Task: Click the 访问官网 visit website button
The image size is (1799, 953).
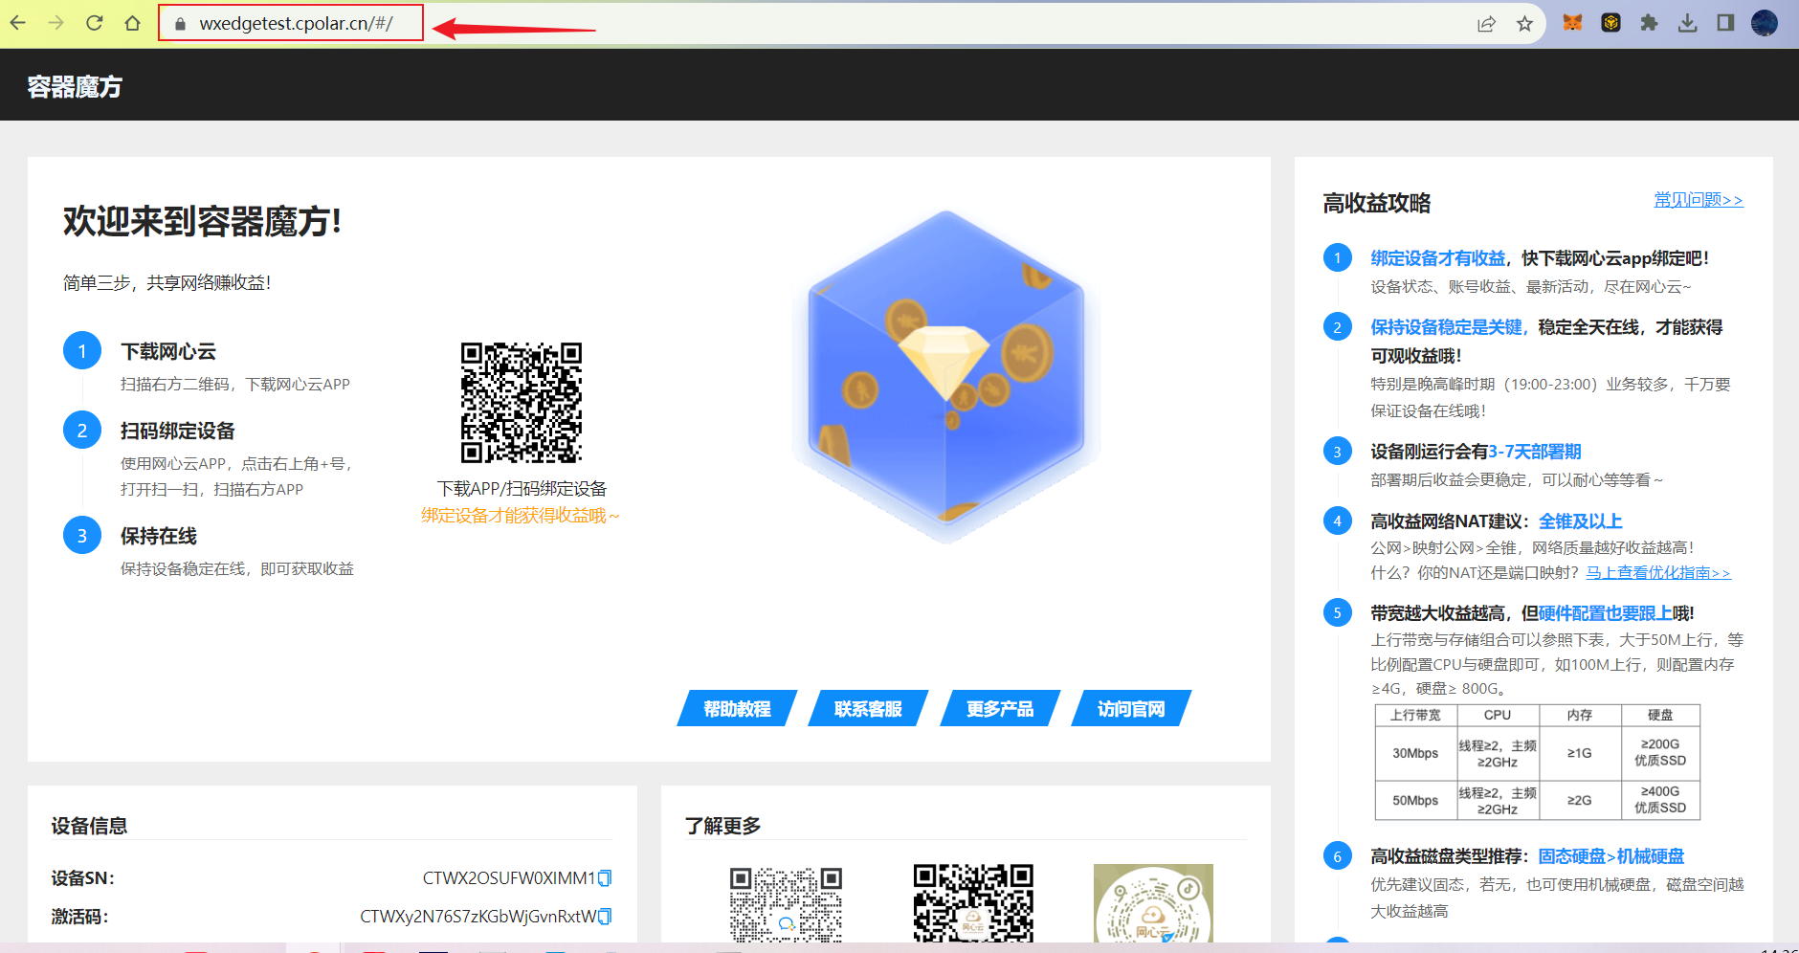Action: tap(1131, 708)
